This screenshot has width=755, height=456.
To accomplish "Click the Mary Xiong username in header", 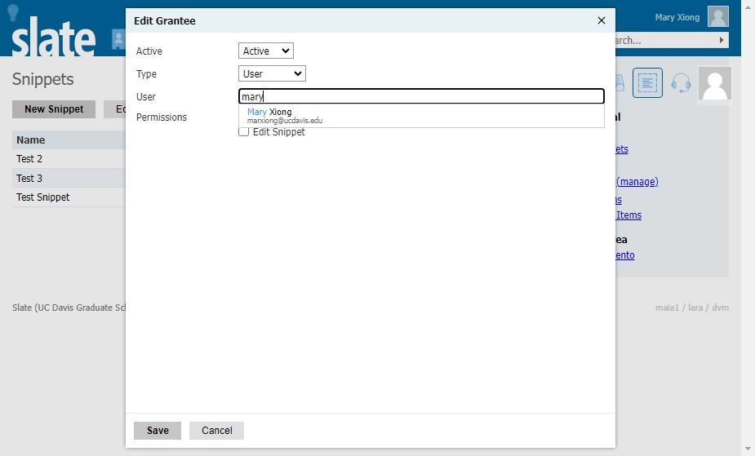I will pyautogui.click(x=677, y=17).
